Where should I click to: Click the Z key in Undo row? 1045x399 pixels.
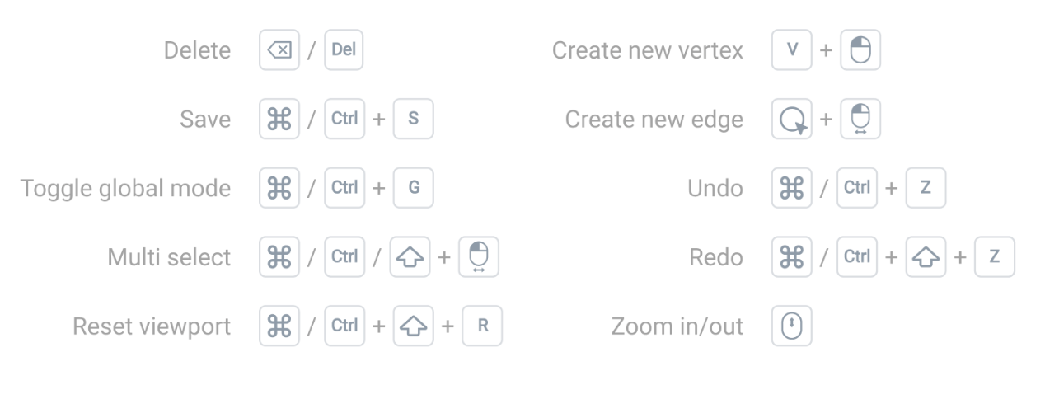[x=926, y=188]
